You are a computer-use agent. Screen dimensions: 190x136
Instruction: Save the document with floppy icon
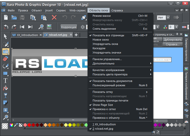click(22, 18)
